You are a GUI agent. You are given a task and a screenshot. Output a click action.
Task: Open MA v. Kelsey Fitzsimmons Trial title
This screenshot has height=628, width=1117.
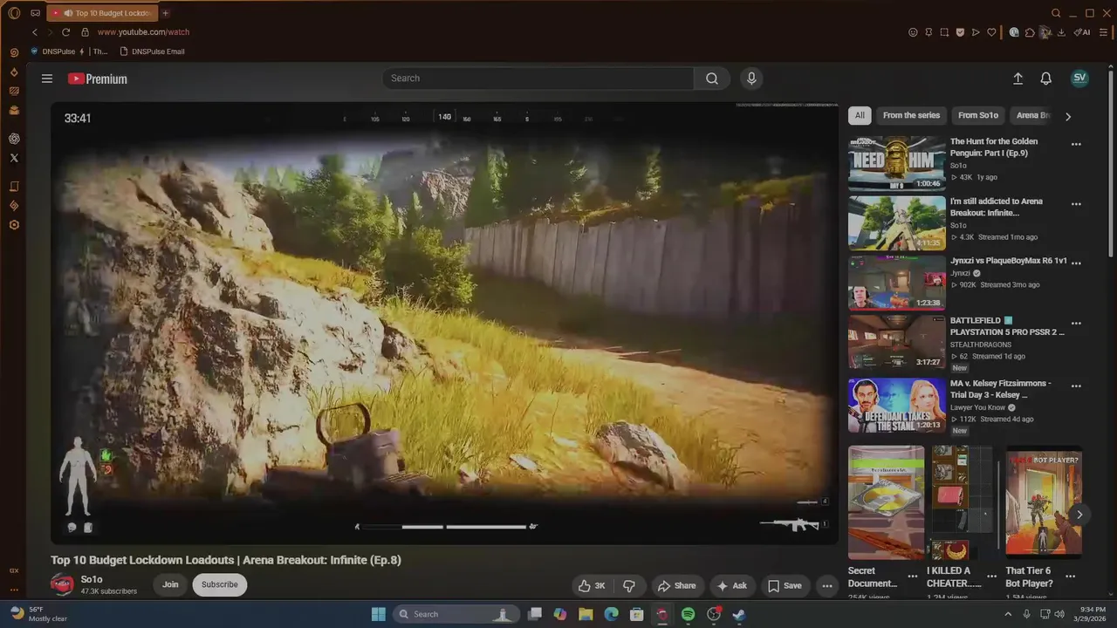point(1000,389)
